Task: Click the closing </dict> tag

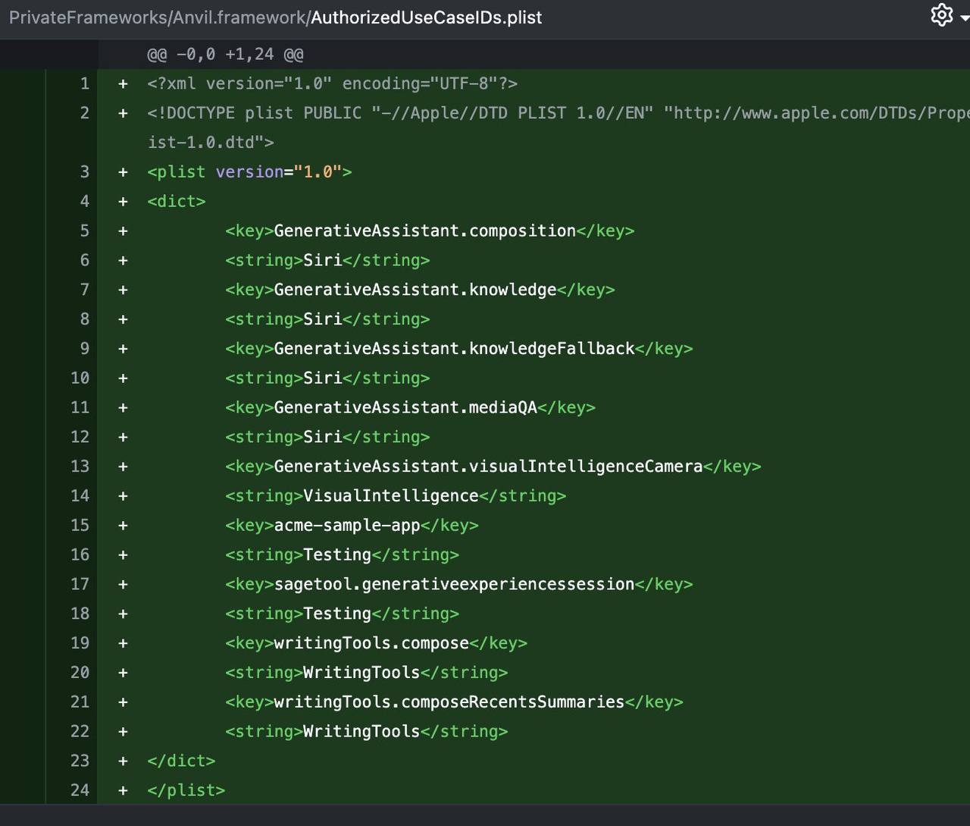Action: tap(181, 761)
